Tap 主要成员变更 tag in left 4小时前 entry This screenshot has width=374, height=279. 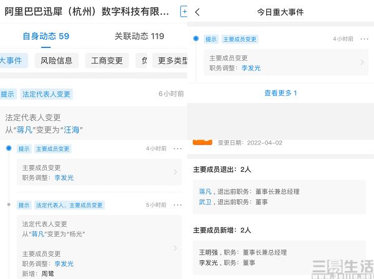[x=53, y=149]
